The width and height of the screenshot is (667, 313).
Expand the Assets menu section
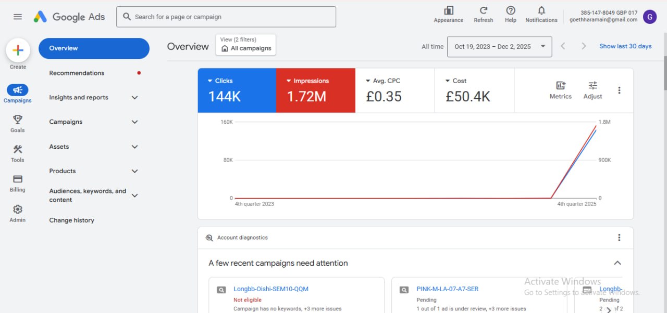point(135,147)
